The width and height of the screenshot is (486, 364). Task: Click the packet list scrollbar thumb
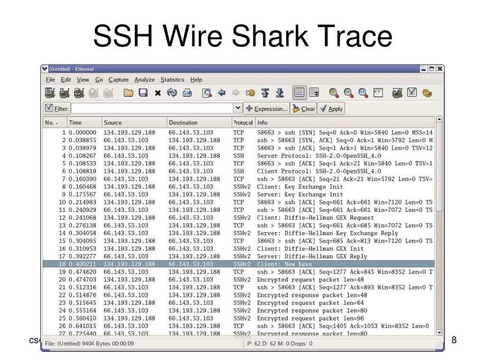439,167
